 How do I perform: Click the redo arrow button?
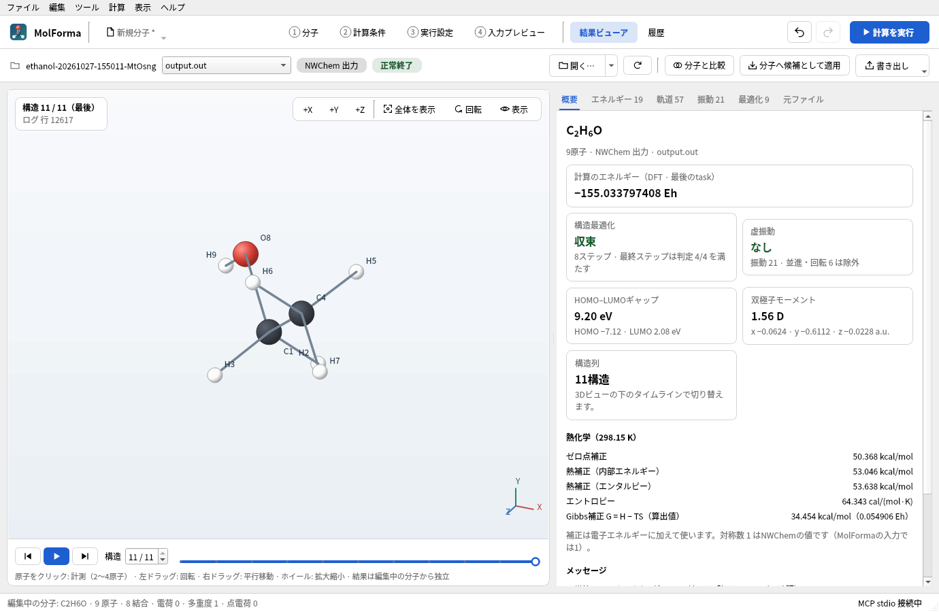point(828,32)
